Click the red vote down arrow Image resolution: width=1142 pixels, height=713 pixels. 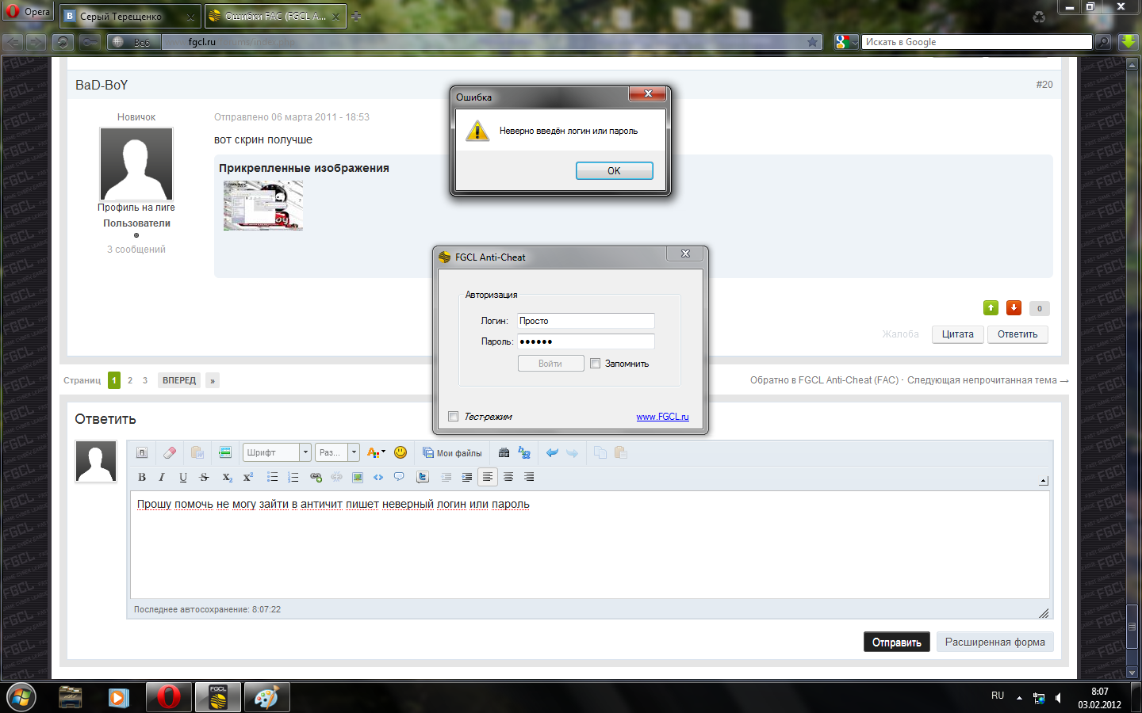tap(1014, 307)
